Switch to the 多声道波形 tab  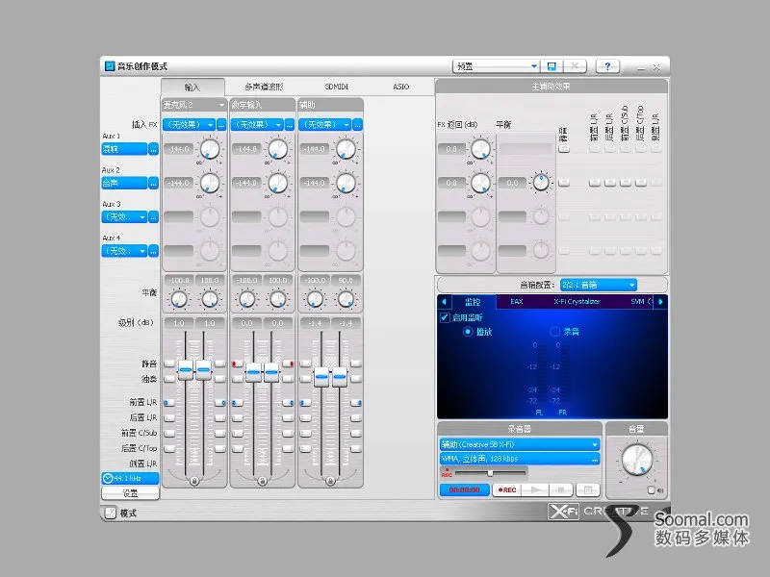(x=264, y=87)
